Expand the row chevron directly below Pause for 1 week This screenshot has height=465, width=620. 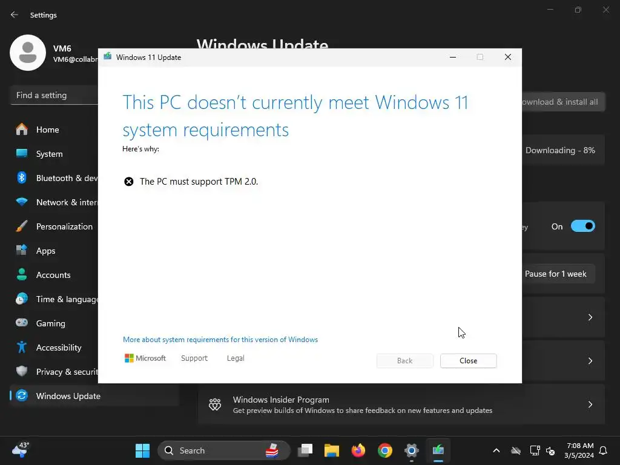coord(590,317)
